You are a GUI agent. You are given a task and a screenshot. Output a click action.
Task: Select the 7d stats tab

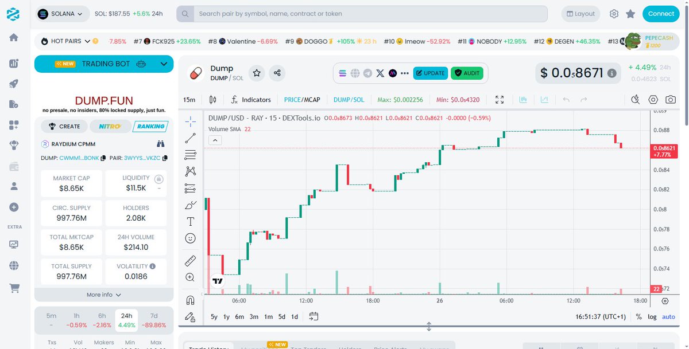pos(154,320)
